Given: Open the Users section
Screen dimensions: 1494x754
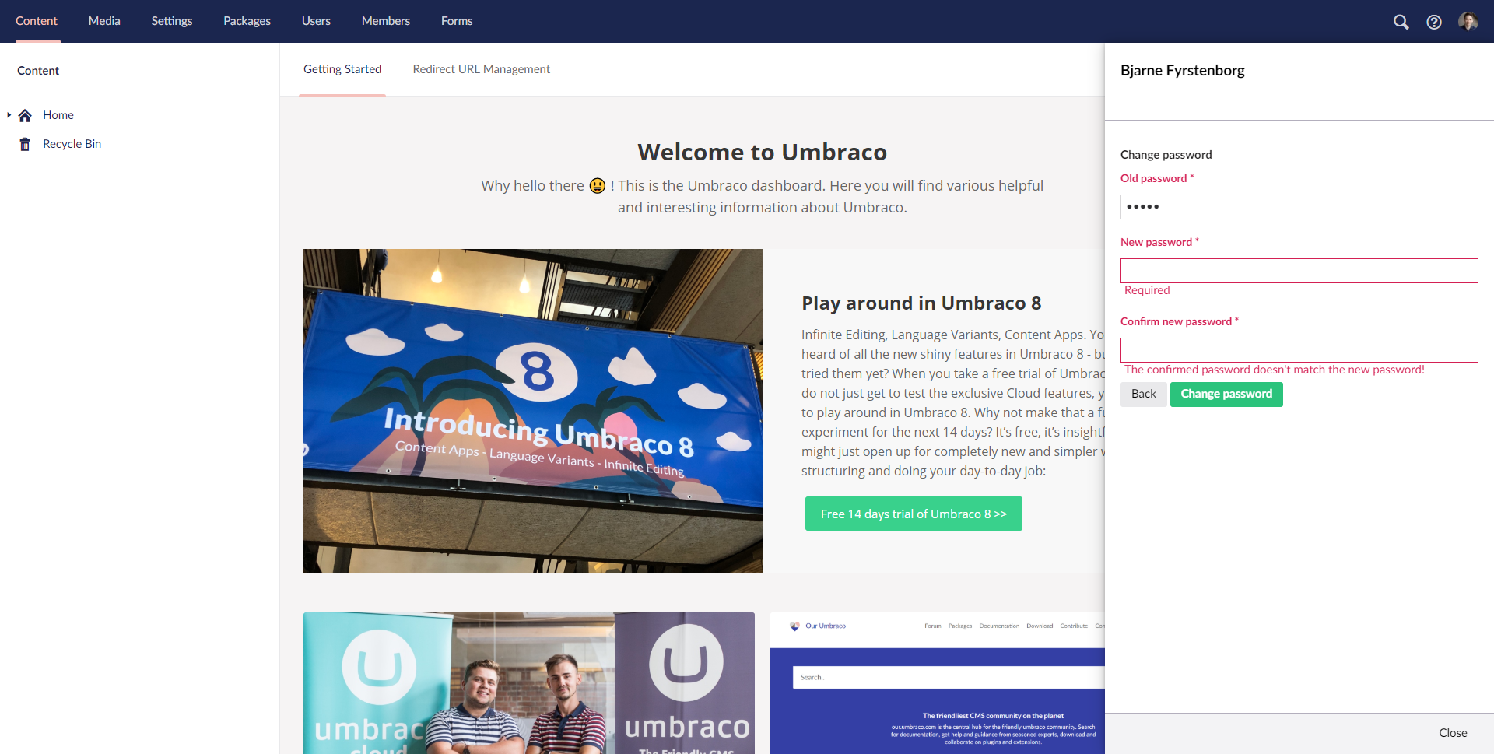Looking at the screenshot, I should (x=315, y=21).
